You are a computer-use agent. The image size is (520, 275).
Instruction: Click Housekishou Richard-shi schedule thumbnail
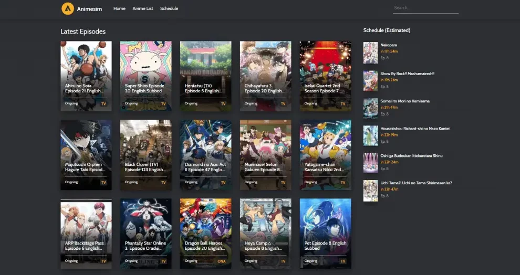(x=370, y=135)
